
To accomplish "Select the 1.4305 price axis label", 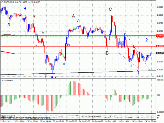I will tap(160, 15).
